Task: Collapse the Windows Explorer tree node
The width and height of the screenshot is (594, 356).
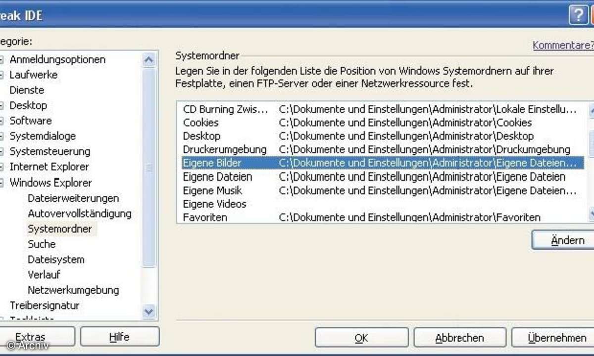Action: (x=1, y=183)
